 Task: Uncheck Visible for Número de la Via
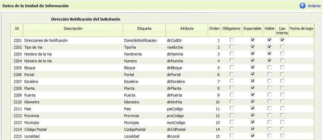pyautogui.click(x=269, y=60)
